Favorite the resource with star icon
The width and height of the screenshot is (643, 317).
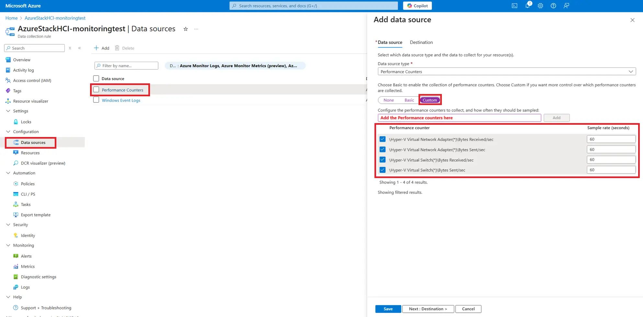(186, 29)
